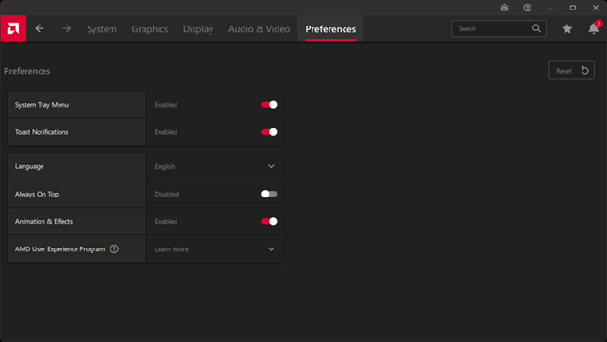607x342 pixels.
Task: Expand the Learn More dropdown
Action: click(215, 249)
